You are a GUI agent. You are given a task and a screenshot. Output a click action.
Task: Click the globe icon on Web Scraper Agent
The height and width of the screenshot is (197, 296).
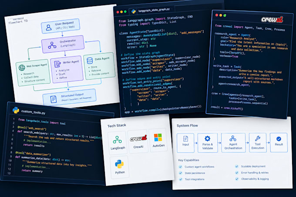[22, 68]
